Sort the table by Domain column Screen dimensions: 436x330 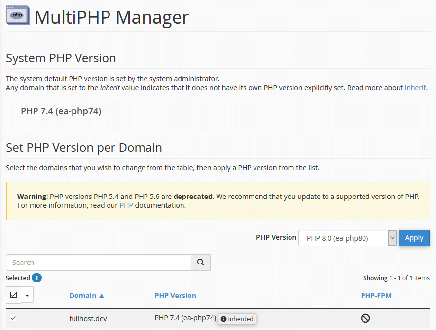87,296
